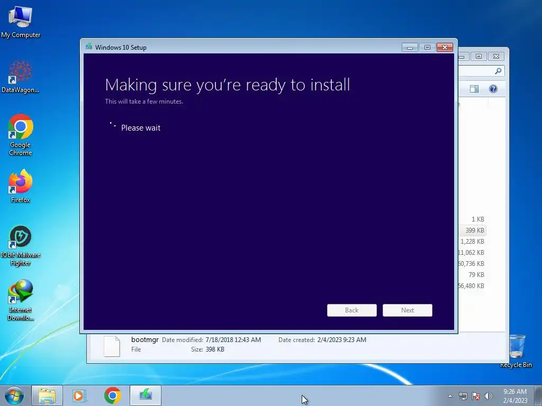The image size is (542, 406).
Task: Select Windows 10 Setup taskbar button
Action: [146, 395]
